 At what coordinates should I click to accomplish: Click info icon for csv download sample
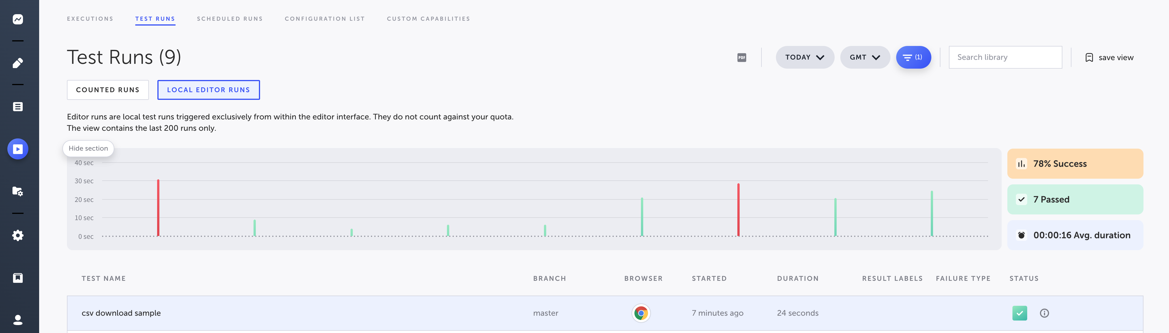coord(1044,313)
